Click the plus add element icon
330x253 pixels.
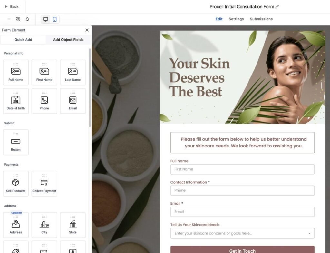(x=9, y=19)
